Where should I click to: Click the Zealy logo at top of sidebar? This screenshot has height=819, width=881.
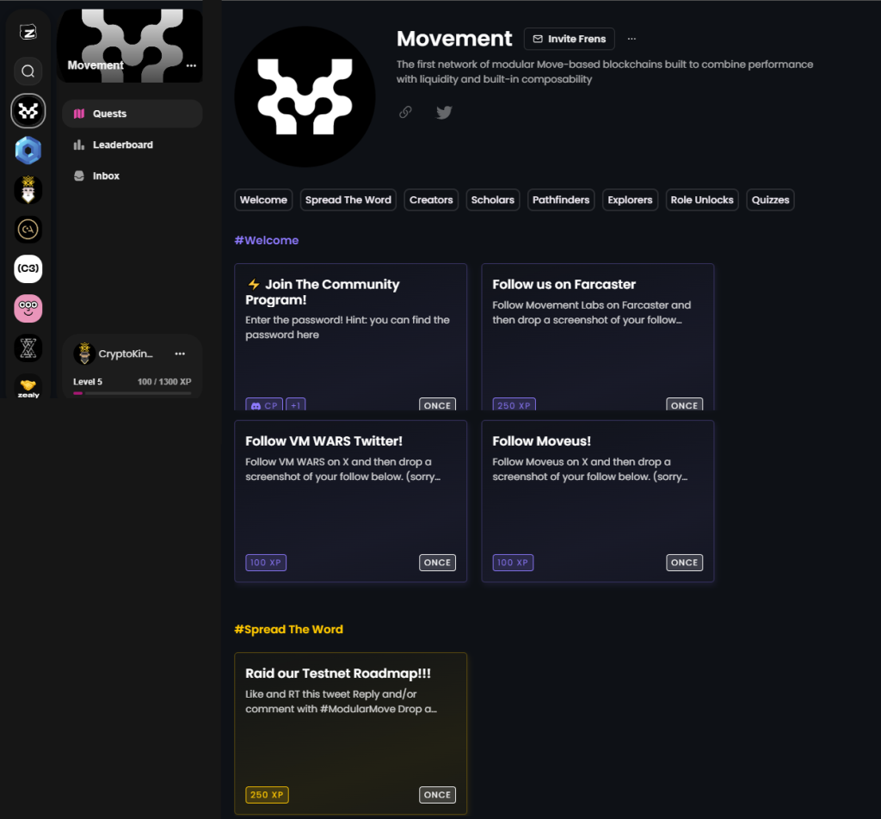(x=28, y=31)
